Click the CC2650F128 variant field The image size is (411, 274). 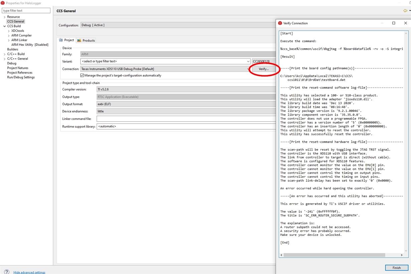pyautogui.click(x=264, y=61)
